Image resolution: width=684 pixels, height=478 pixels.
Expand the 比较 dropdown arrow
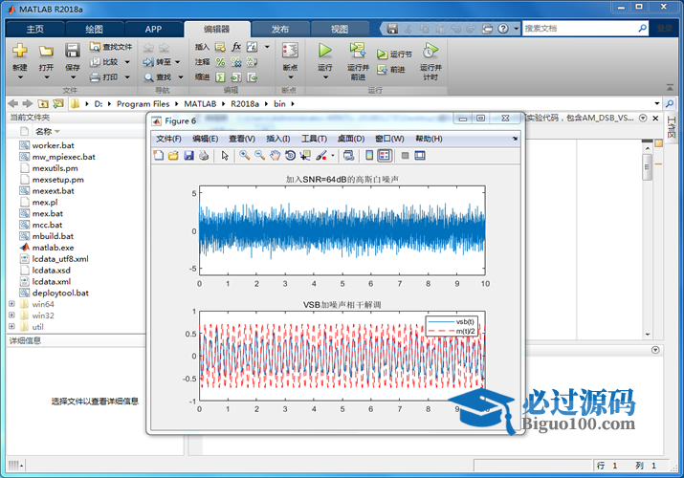[x=127, y=62]
